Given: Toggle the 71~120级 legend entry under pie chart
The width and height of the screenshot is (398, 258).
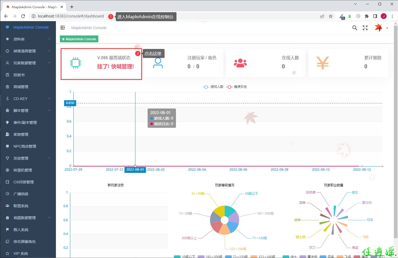Looking at the screenshot, I should point(236,256).
